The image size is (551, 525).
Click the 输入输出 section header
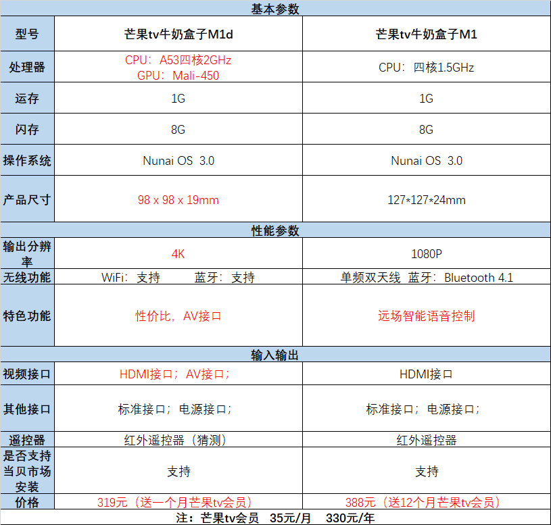tap(275, 355)
